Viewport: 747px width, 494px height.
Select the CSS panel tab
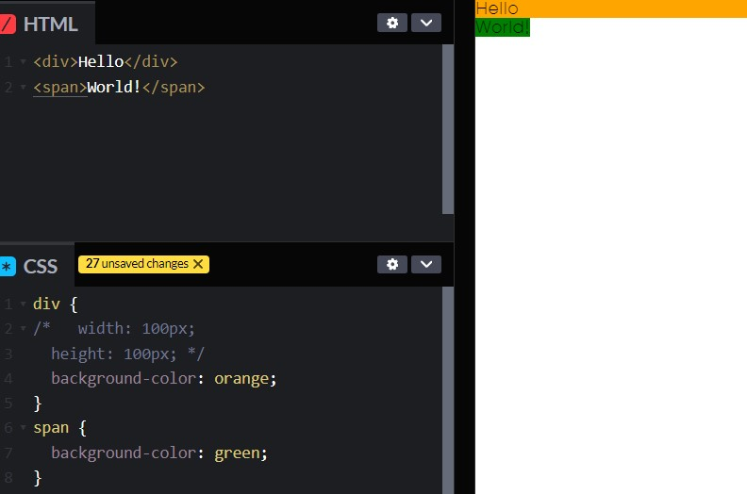coord(37,266)
